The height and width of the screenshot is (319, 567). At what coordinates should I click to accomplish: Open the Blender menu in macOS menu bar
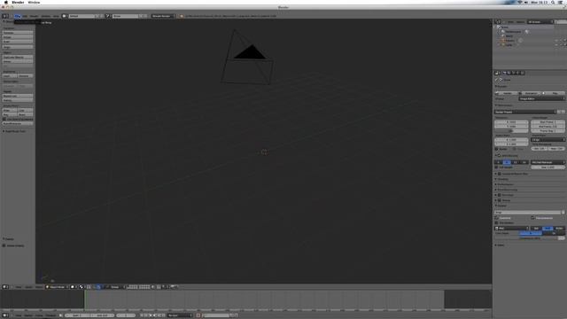(18, 2)
